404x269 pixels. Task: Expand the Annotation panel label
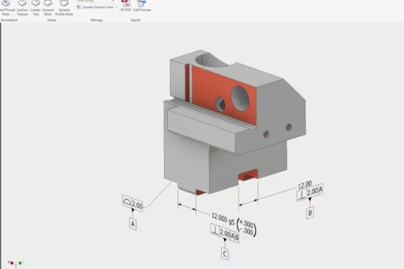(x=8, y=20)
